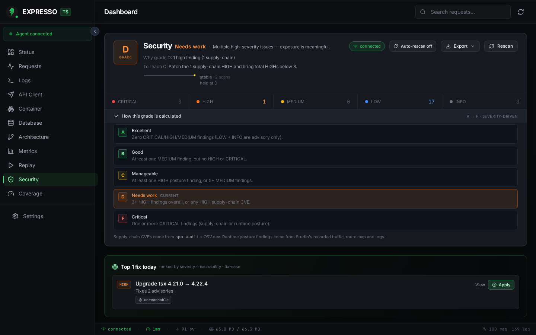Click the C grade badge icon
The width and height of the screenshot is (536, 335).
[x=123, y=175]
